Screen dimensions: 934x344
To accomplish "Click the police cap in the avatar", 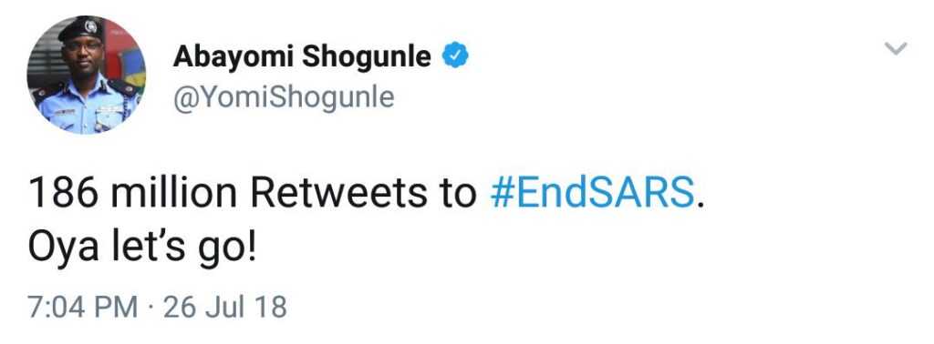I will (83, 28).
